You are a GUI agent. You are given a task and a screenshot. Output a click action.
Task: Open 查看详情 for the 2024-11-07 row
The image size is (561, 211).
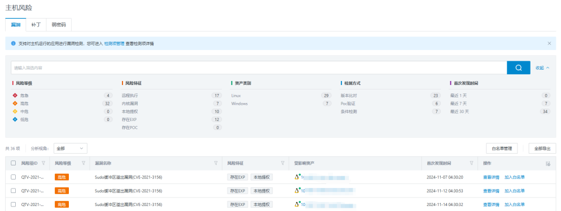(491, 177)
